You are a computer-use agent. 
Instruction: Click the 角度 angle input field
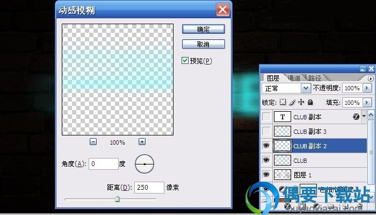pyautogui.click(x=103, y=164)
